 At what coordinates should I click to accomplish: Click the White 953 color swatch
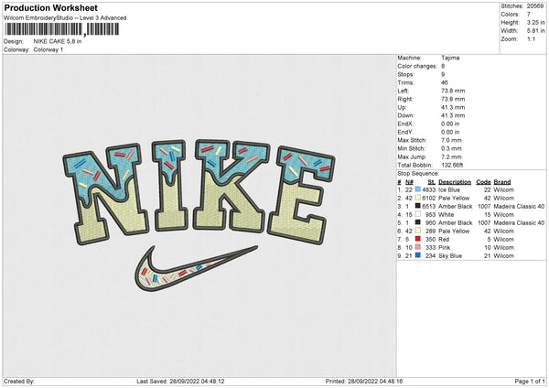point(418,214)
